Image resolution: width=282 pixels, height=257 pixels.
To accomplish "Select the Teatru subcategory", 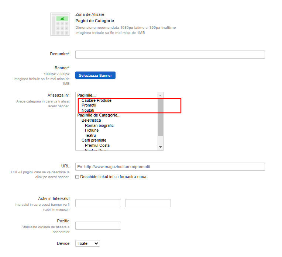I will coord(90,135).
